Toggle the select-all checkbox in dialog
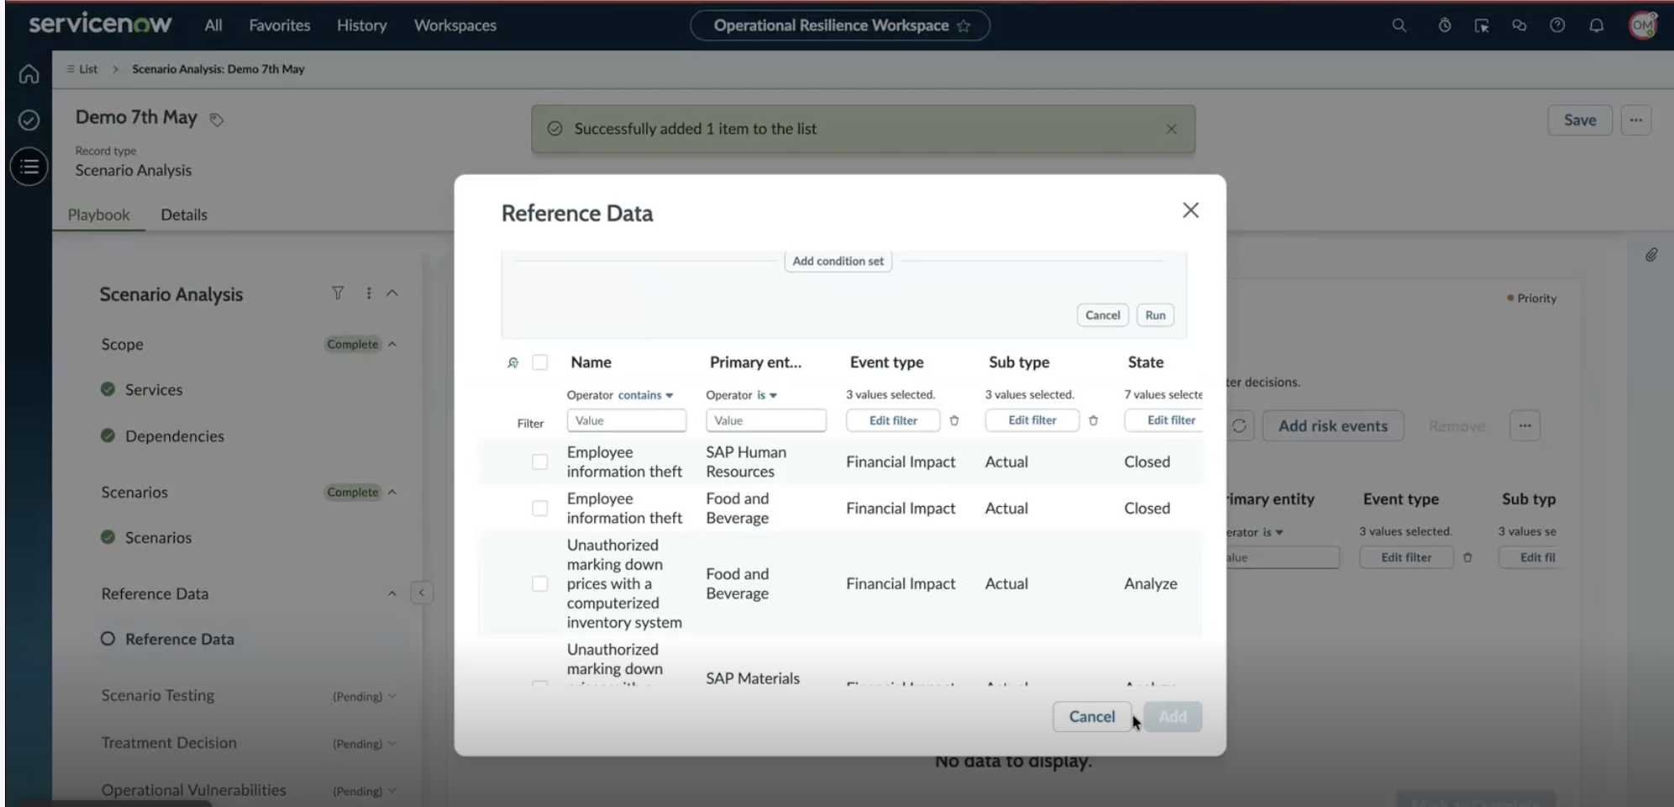 point(540,362)
